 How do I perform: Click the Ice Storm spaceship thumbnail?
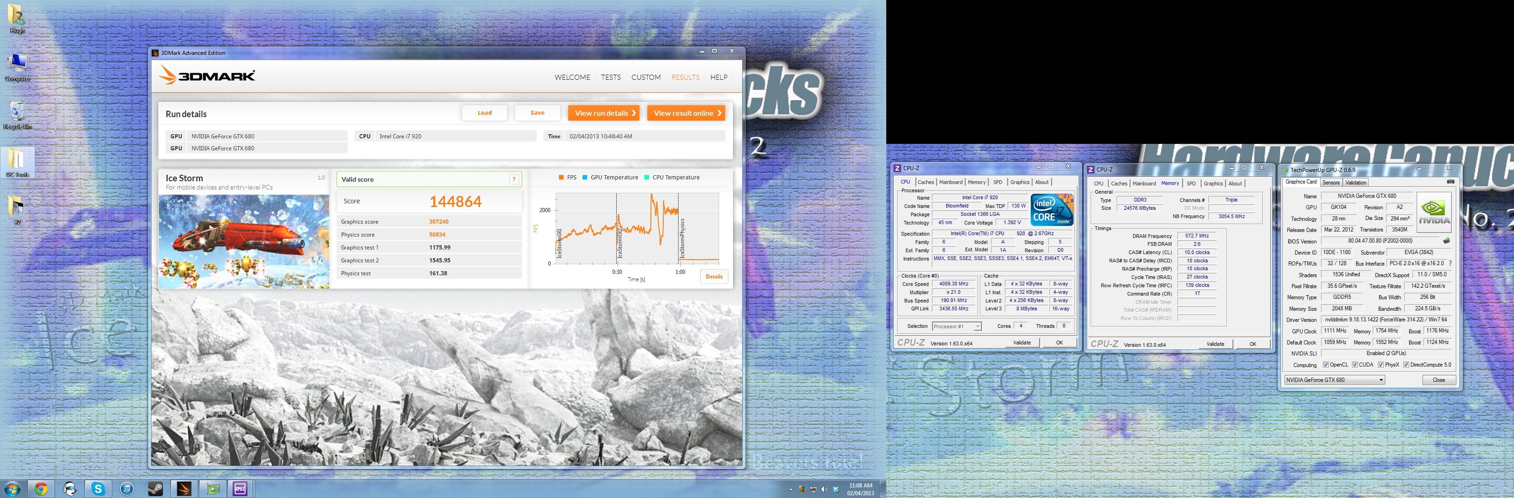[x=244, y=241]
